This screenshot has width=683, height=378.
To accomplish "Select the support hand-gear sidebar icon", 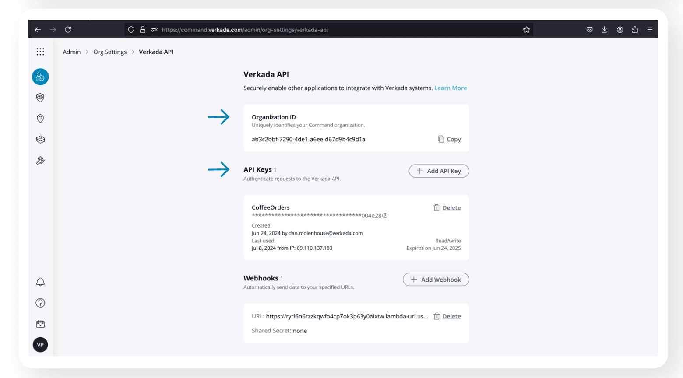I will pos(40,160).
